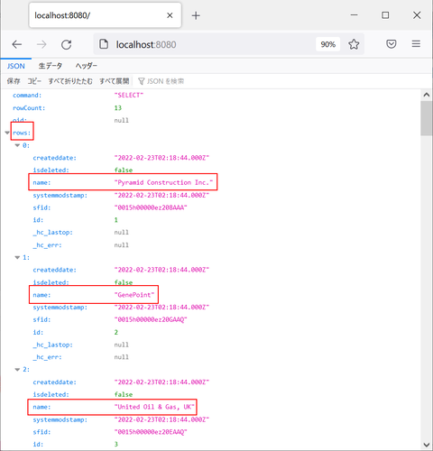This screenshot has height=451, width=433.
Task: Select row 2 systemmodstamp value
Action: pos(161,419)
